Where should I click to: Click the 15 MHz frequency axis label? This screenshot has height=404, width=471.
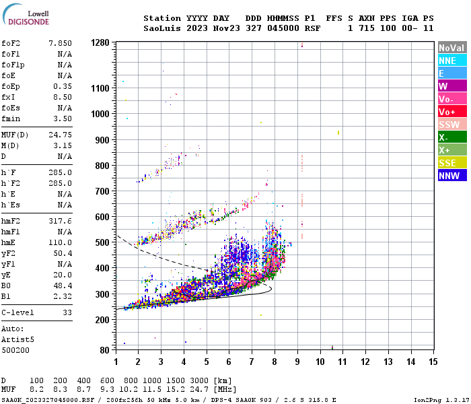(x=433, y=362)
